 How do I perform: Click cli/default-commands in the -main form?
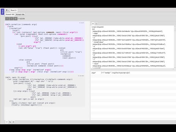pos(55,79)
